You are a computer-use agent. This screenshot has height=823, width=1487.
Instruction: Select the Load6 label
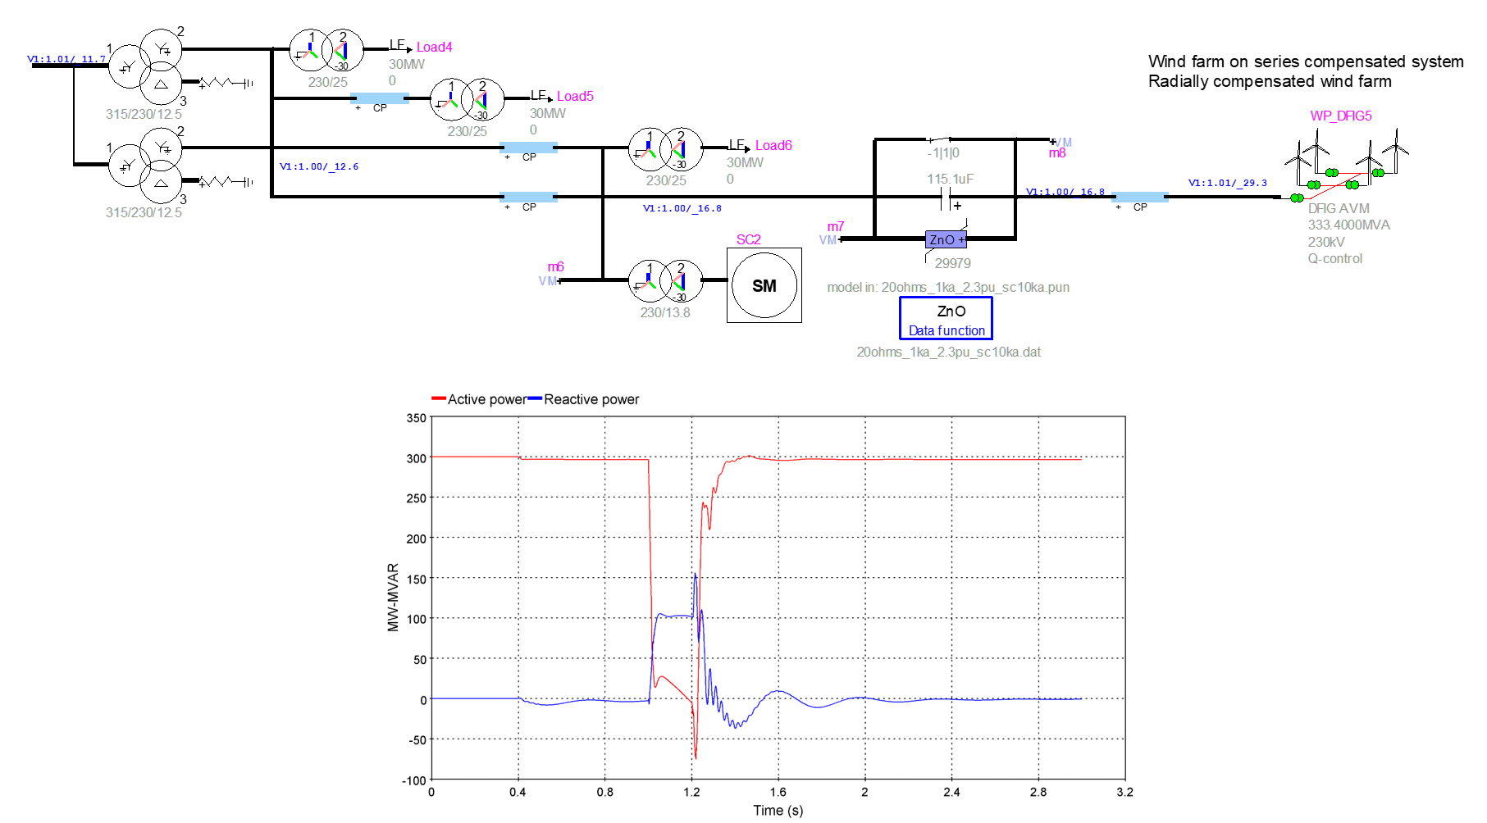[x=773, y=146]
